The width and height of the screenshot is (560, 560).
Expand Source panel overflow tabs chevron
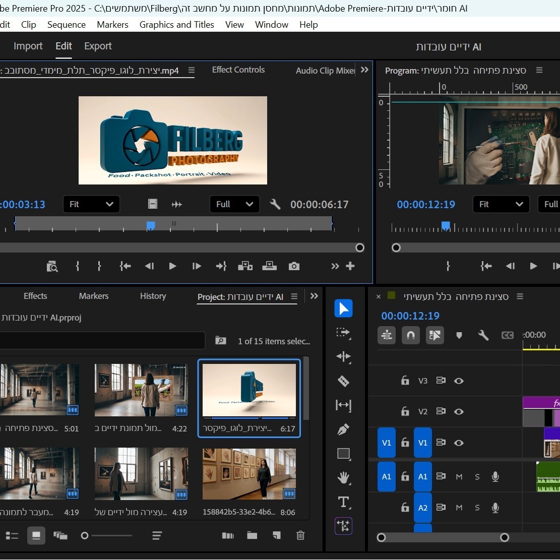coord(364,70)
